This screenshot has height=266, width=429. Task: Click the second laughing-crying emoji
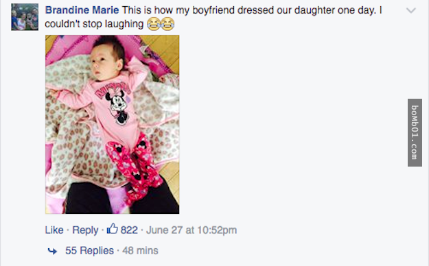point(167,24)
